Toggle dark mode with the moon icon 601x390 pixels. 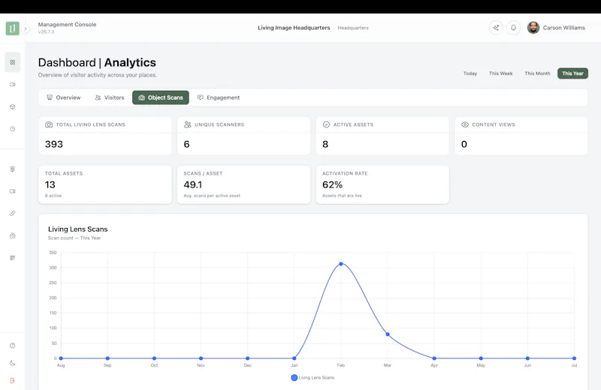pos(13,363)
